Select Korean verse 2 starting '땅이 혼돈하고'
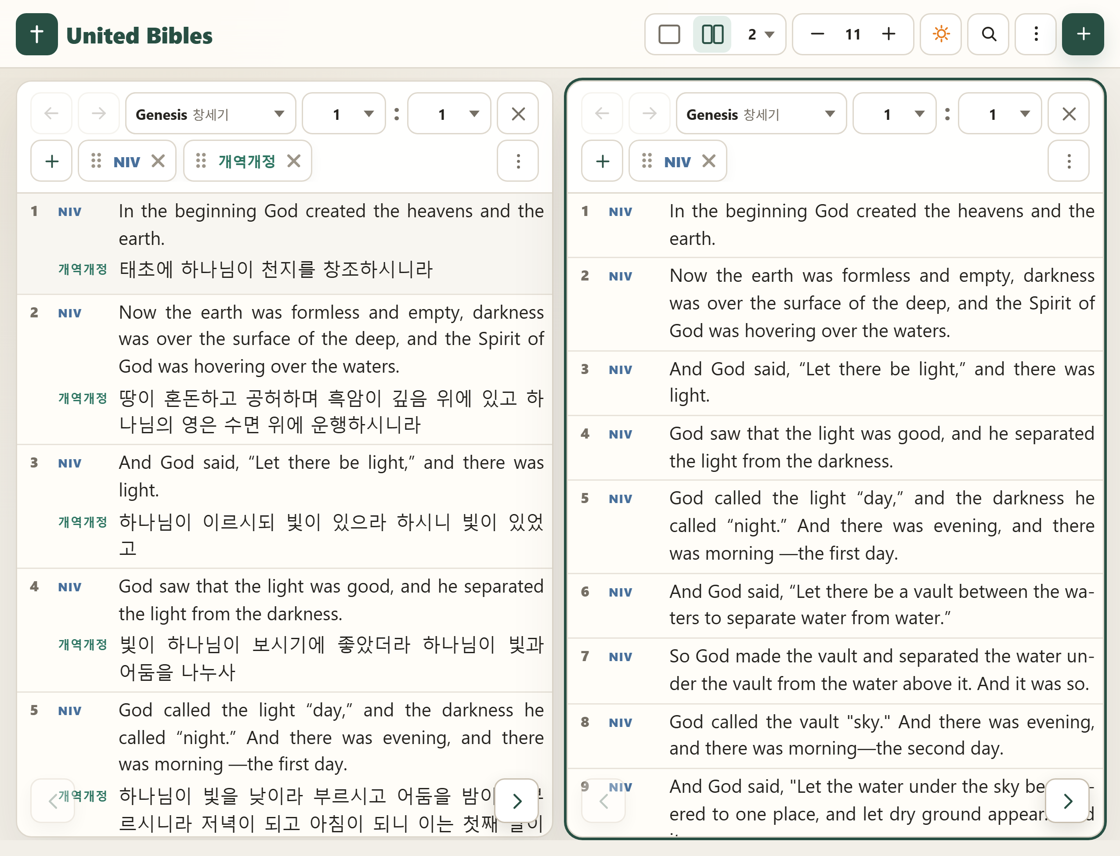This screenshot has height=856, width=1120. point(331,411)
